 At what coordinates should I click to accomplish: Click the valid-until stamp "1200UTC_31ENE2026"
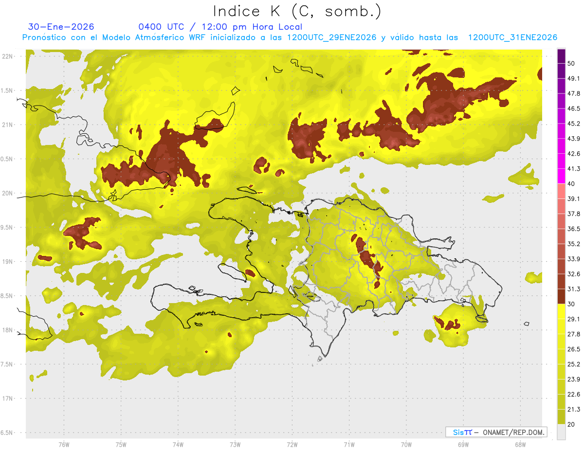(x=512, y=37)
